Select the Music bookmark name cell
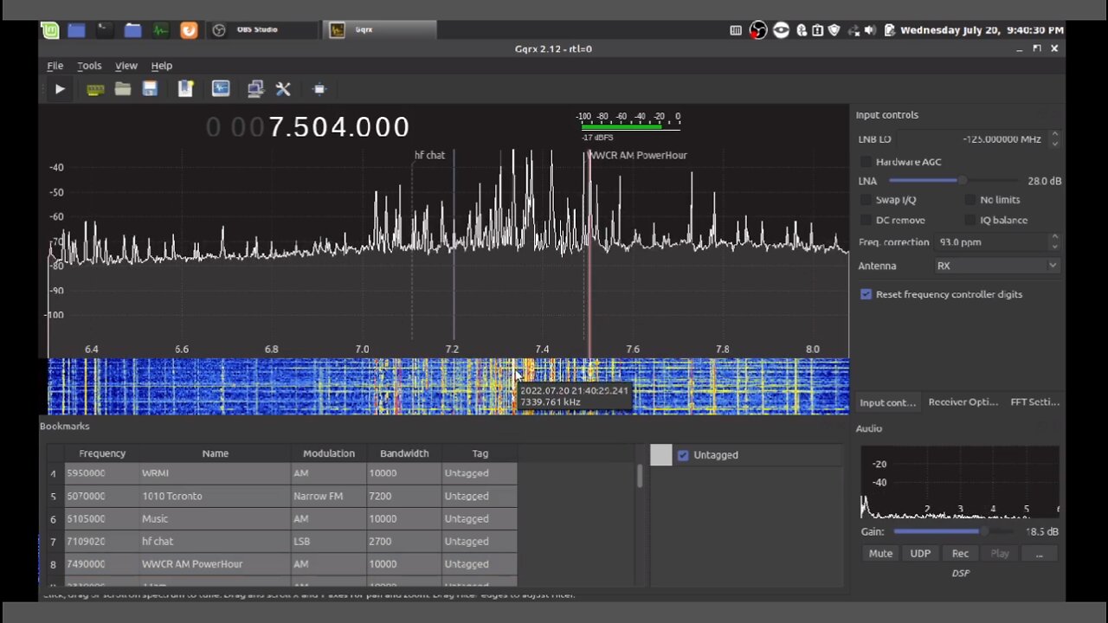Screen dimensions: 1108x623 click(x=215, y=518)
